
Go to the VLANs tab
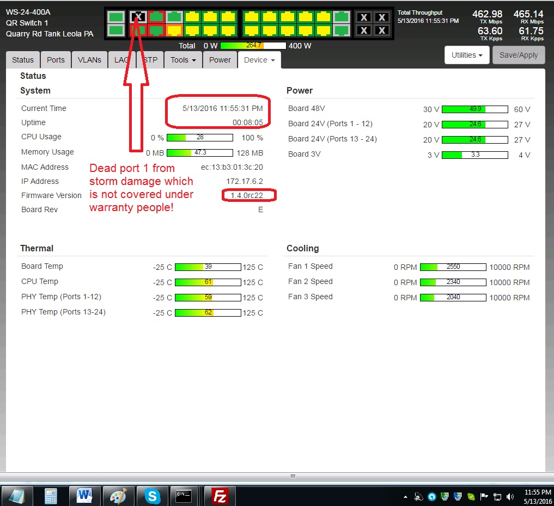(89, 60)
